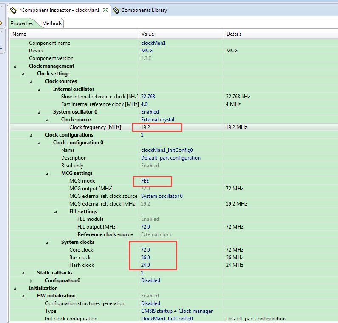The height and width of the screenshot is (323, 338).
Task: Toggle System oscillator 0 Enabled value
Action: tap(150, 112)
